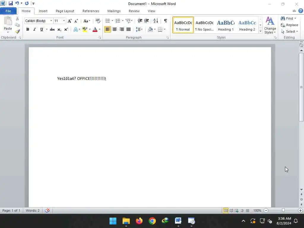Click the Redo/Repeat typing icon
The width and height of the screenshot is (304, 228).
point(27,3)
